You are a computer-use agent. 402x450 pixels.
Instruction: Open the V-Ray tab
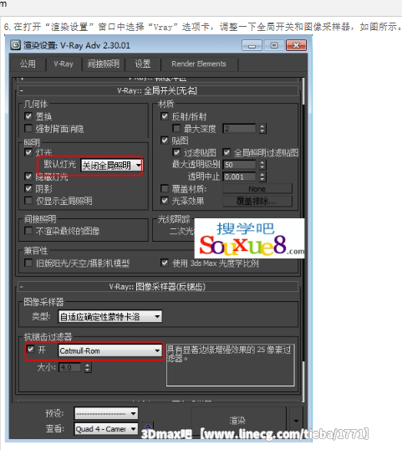(x=64, y=64)
